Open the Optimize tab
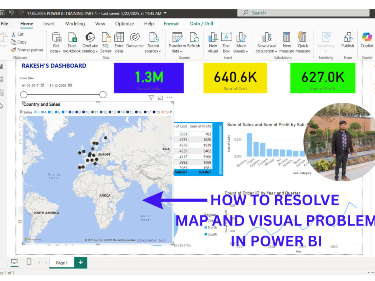 point(124,24)
